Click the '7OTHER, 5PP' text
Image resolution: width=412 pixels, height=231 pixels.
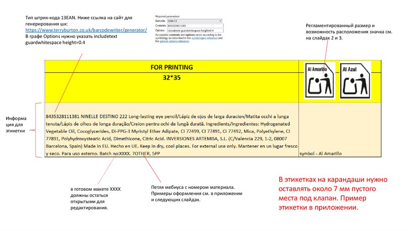coord(146,153)
